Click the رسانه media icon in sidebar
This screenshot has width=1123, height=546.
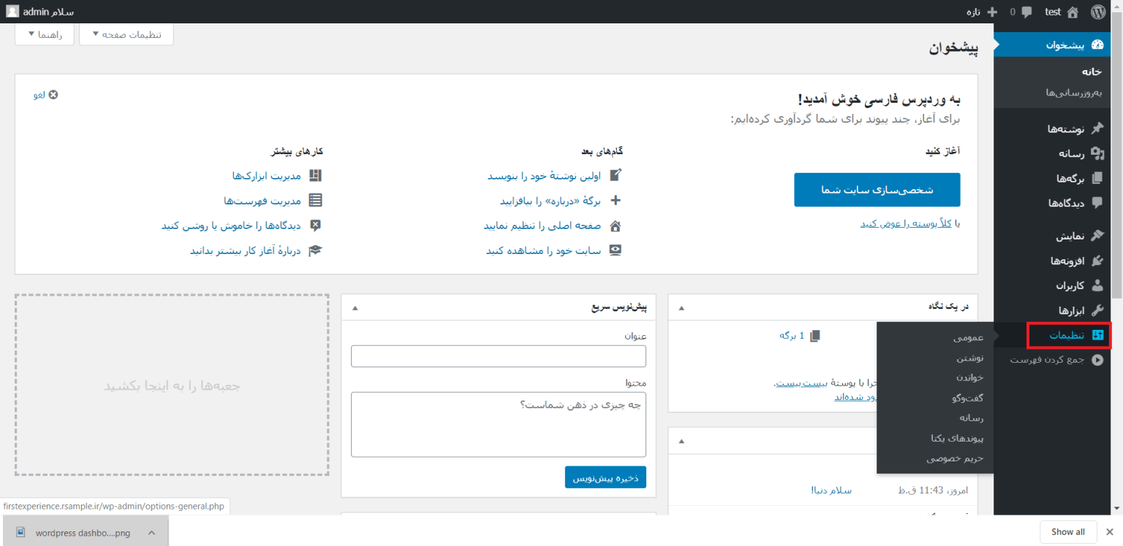click(1097, 153)
